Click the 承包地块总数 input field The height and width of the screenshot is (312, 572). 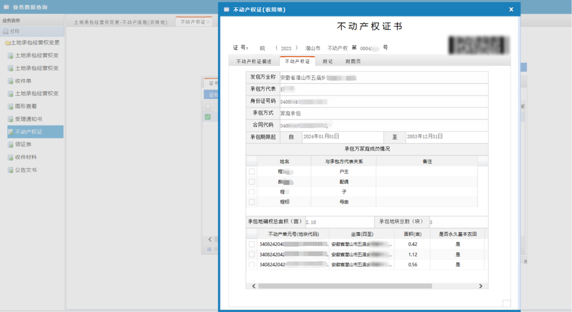458,222
